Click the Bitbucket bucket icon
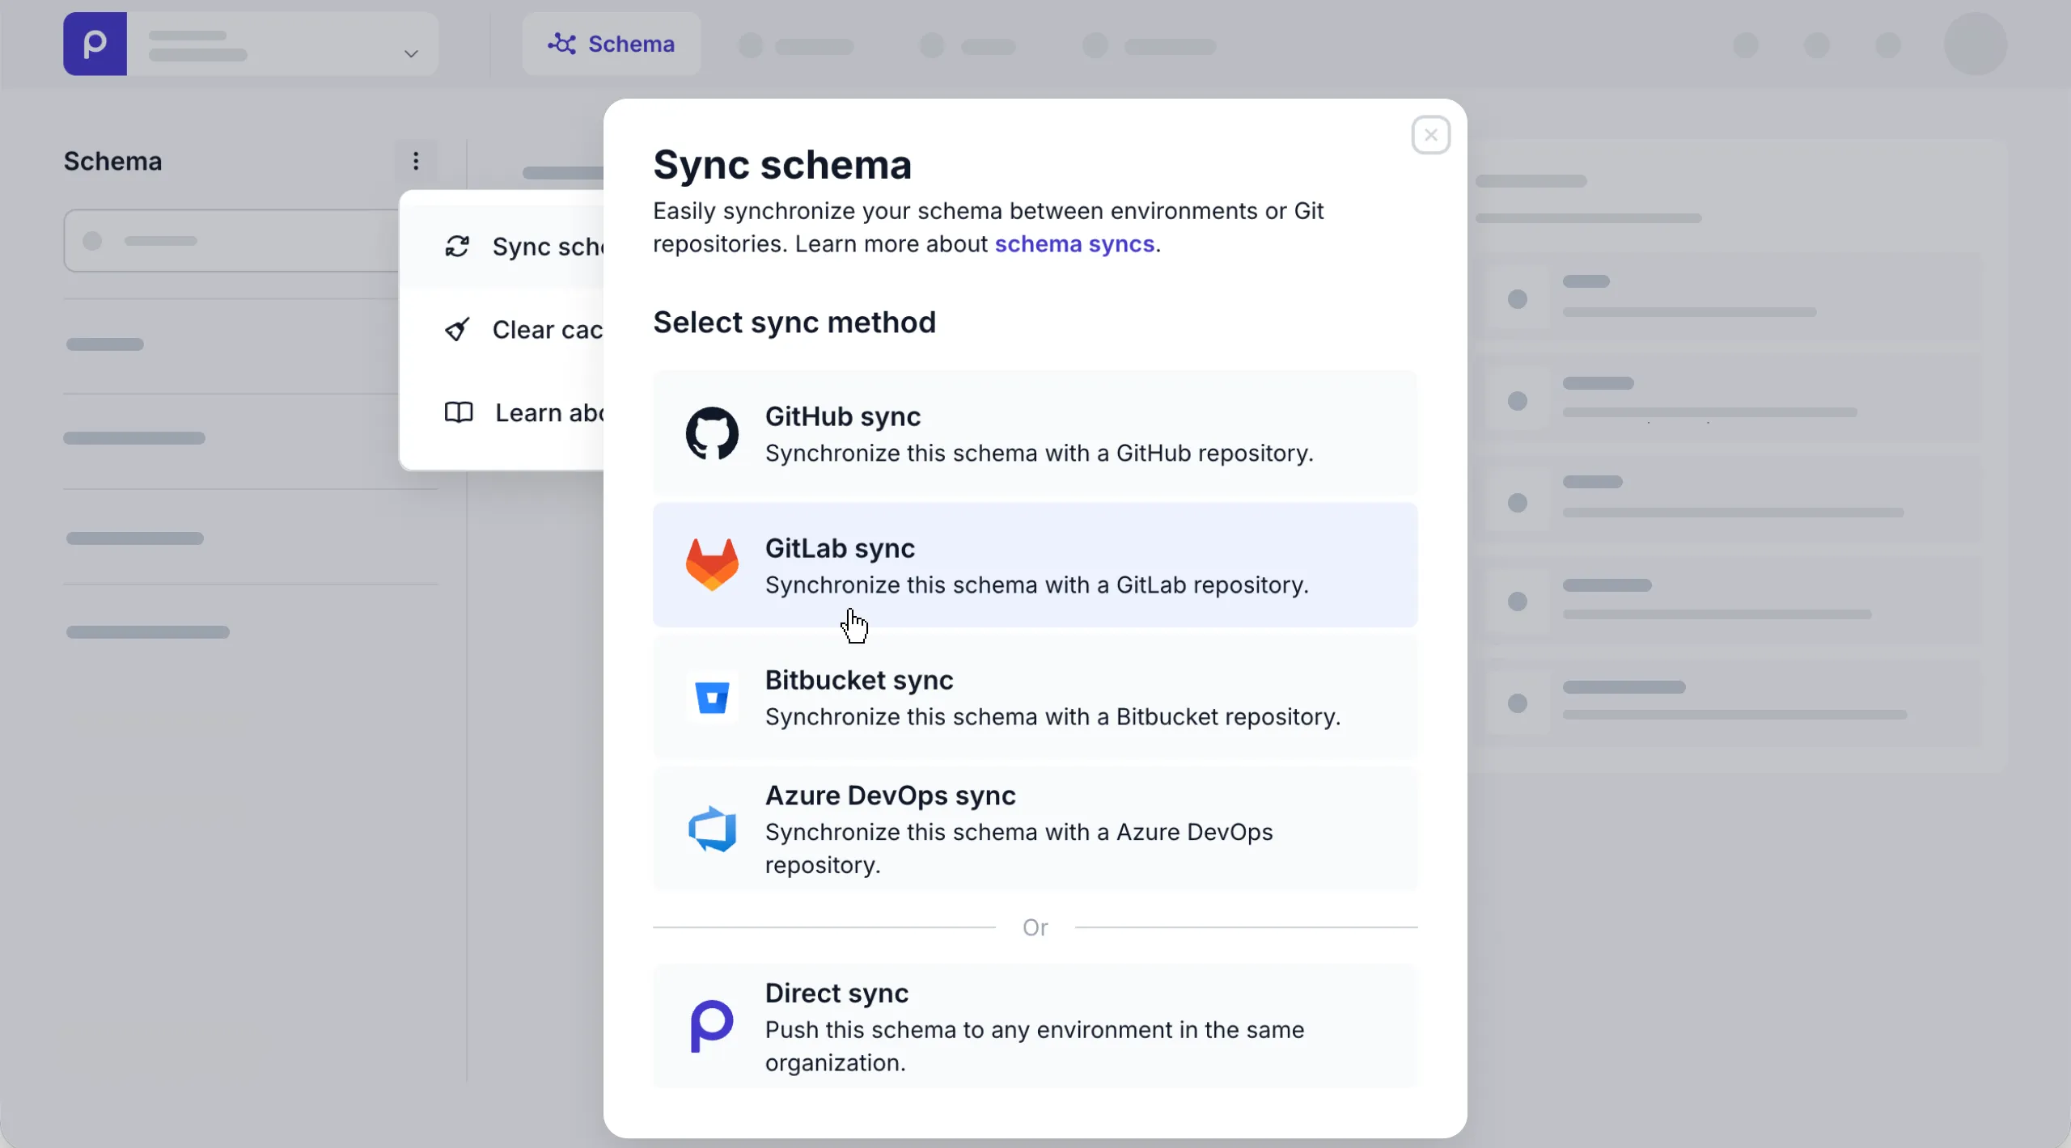The image size is (2071, 1148). pos(712,696)
